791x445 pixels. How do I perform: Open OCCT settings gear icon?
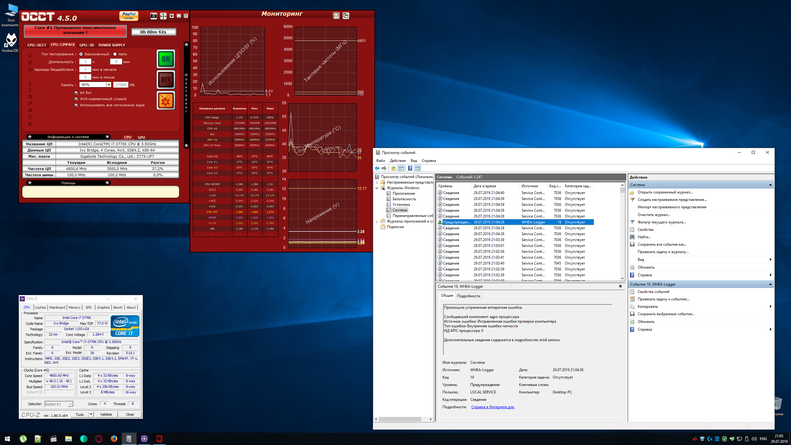pyautogui.click(x=166, y=100)
